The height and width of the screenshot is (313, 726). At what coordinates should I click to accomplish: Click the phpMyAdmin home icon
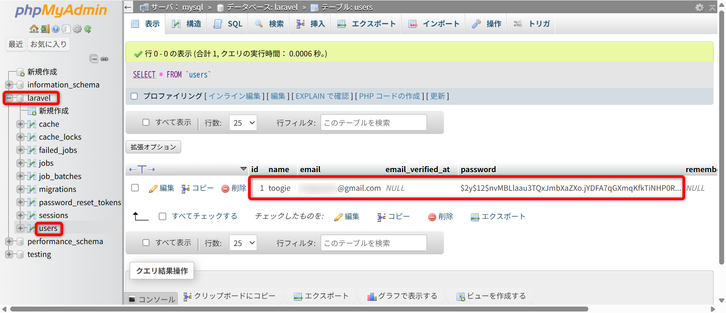pos(34,29)
